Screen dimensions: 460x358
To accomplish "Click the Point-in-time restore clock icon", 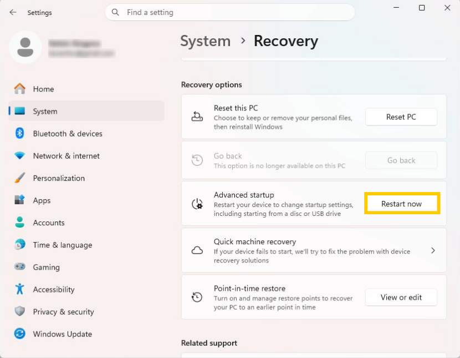I will click(197, 297).
